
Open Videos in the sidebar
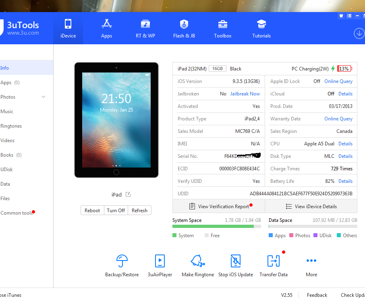click(x=27, y=141)
